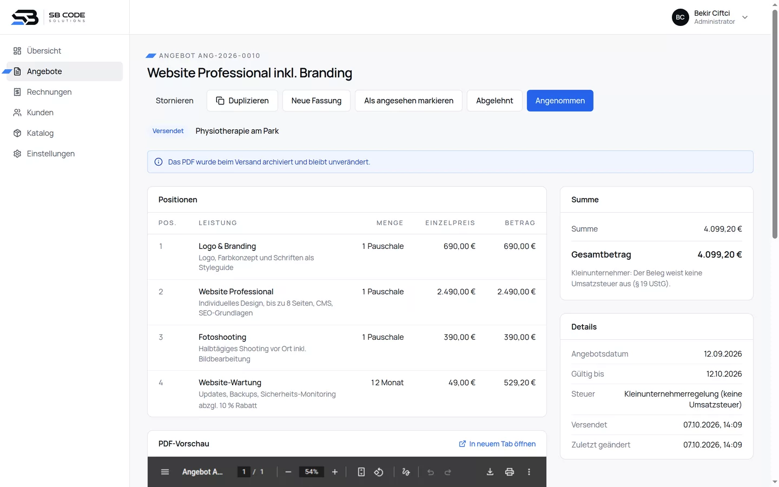Download the PDF from the preview toolbar
The image size is (779, 487).
[490, 472]
